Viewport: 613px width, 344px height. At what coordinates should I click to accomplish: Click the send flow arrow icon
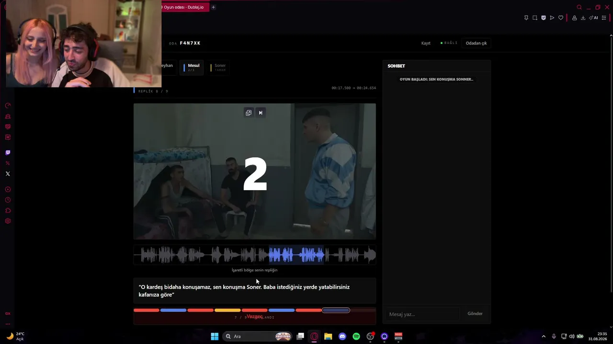(552, 18)
